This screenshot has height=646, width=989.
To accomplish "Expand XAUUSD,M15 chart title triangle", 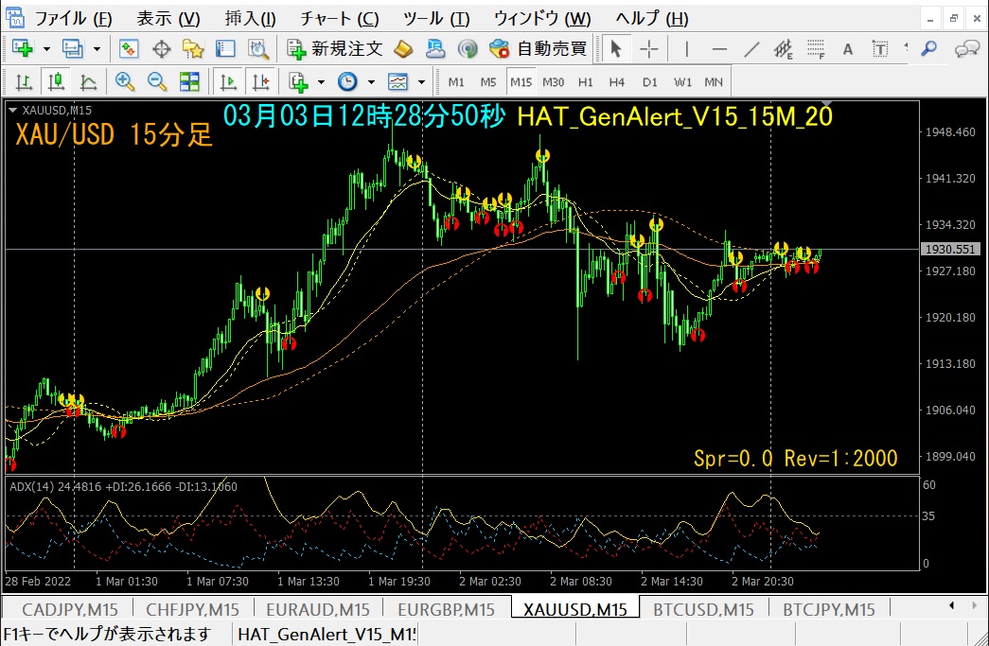I will (x=12, y=111).
